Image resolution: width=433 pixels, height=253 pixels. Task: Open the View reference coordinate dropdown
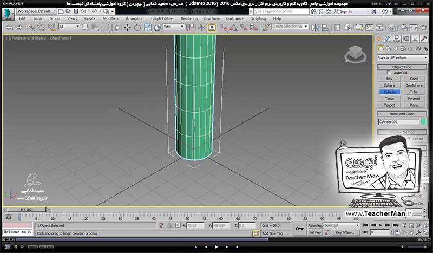coord(173,27)
